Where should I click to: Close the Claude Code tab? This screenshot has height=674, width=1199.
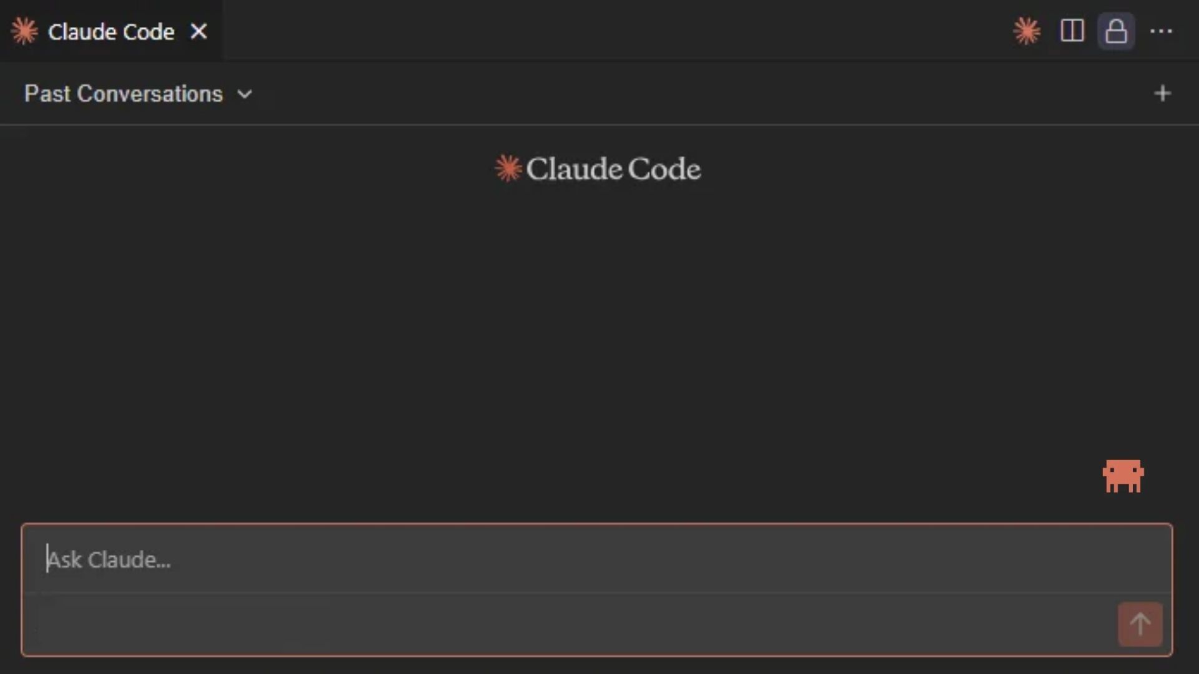pyautogui.click(x=199, y=31)
